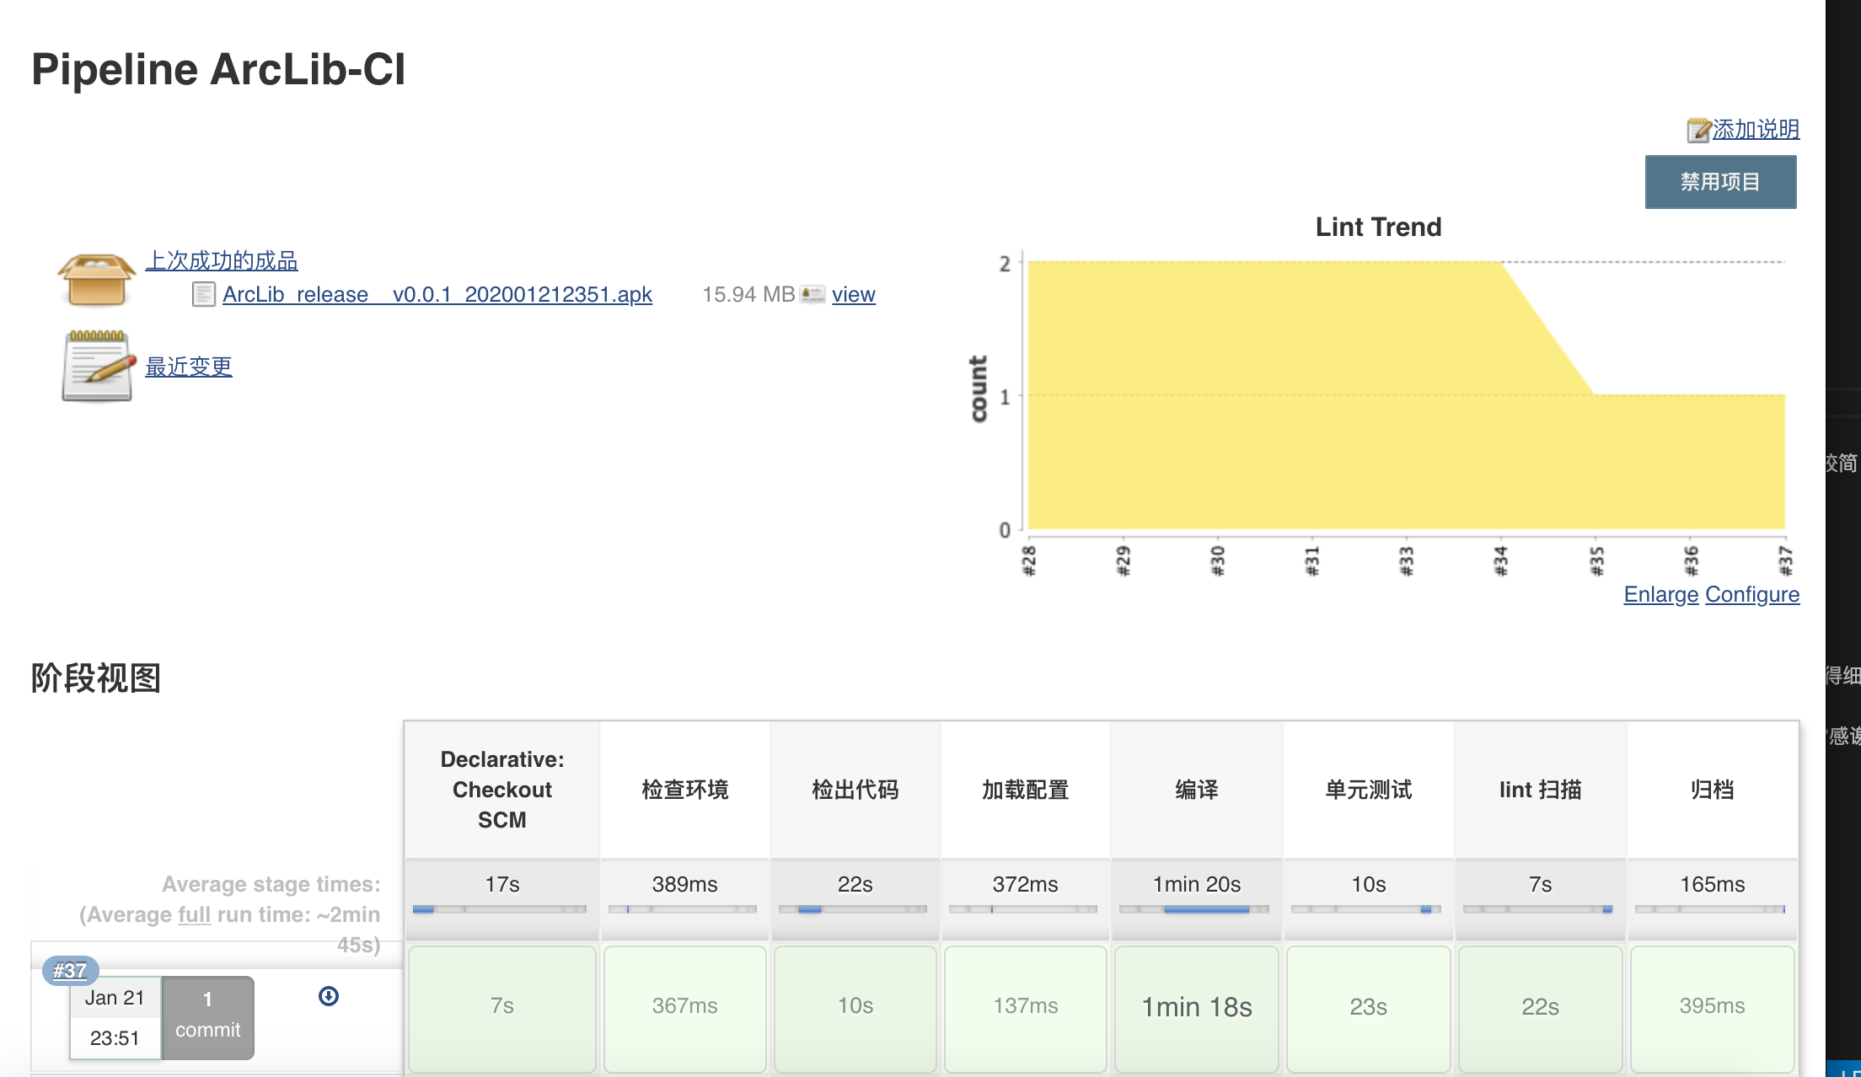
Task: Download ArcLib_release v0.0.1 apk file
Action: pyautogui.click(x=437, y=294)
